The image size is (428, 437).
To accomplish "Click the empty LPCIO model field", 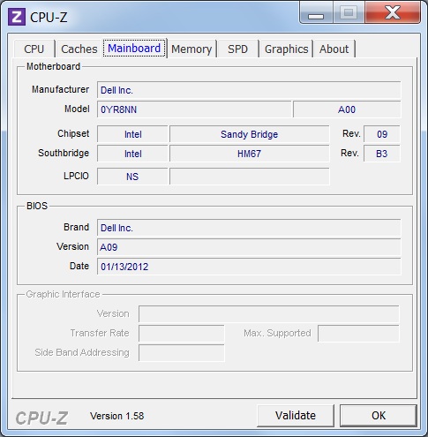I will click(250, 177).
